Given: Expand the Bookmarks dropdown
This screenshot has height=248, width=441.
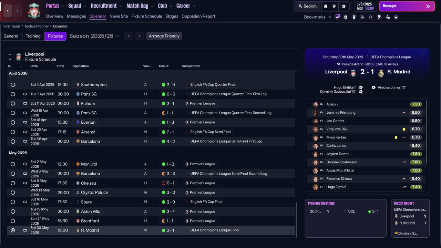Looking at the screenshot, I should coord(317,17).
